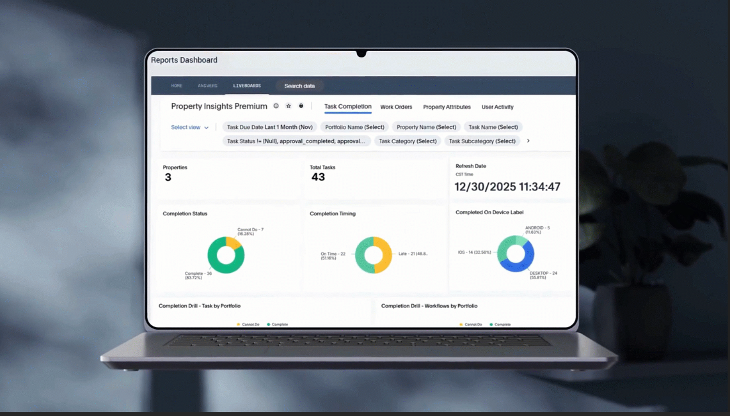Viewport: 730px width, 416px height.
Task: Click the lock icon in the liveboard header
Action: (x=301, y=105)
